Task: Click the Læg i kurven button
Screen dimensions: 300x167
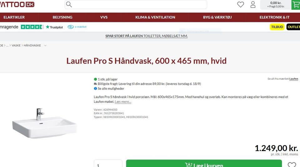Action: coord(204,164)
